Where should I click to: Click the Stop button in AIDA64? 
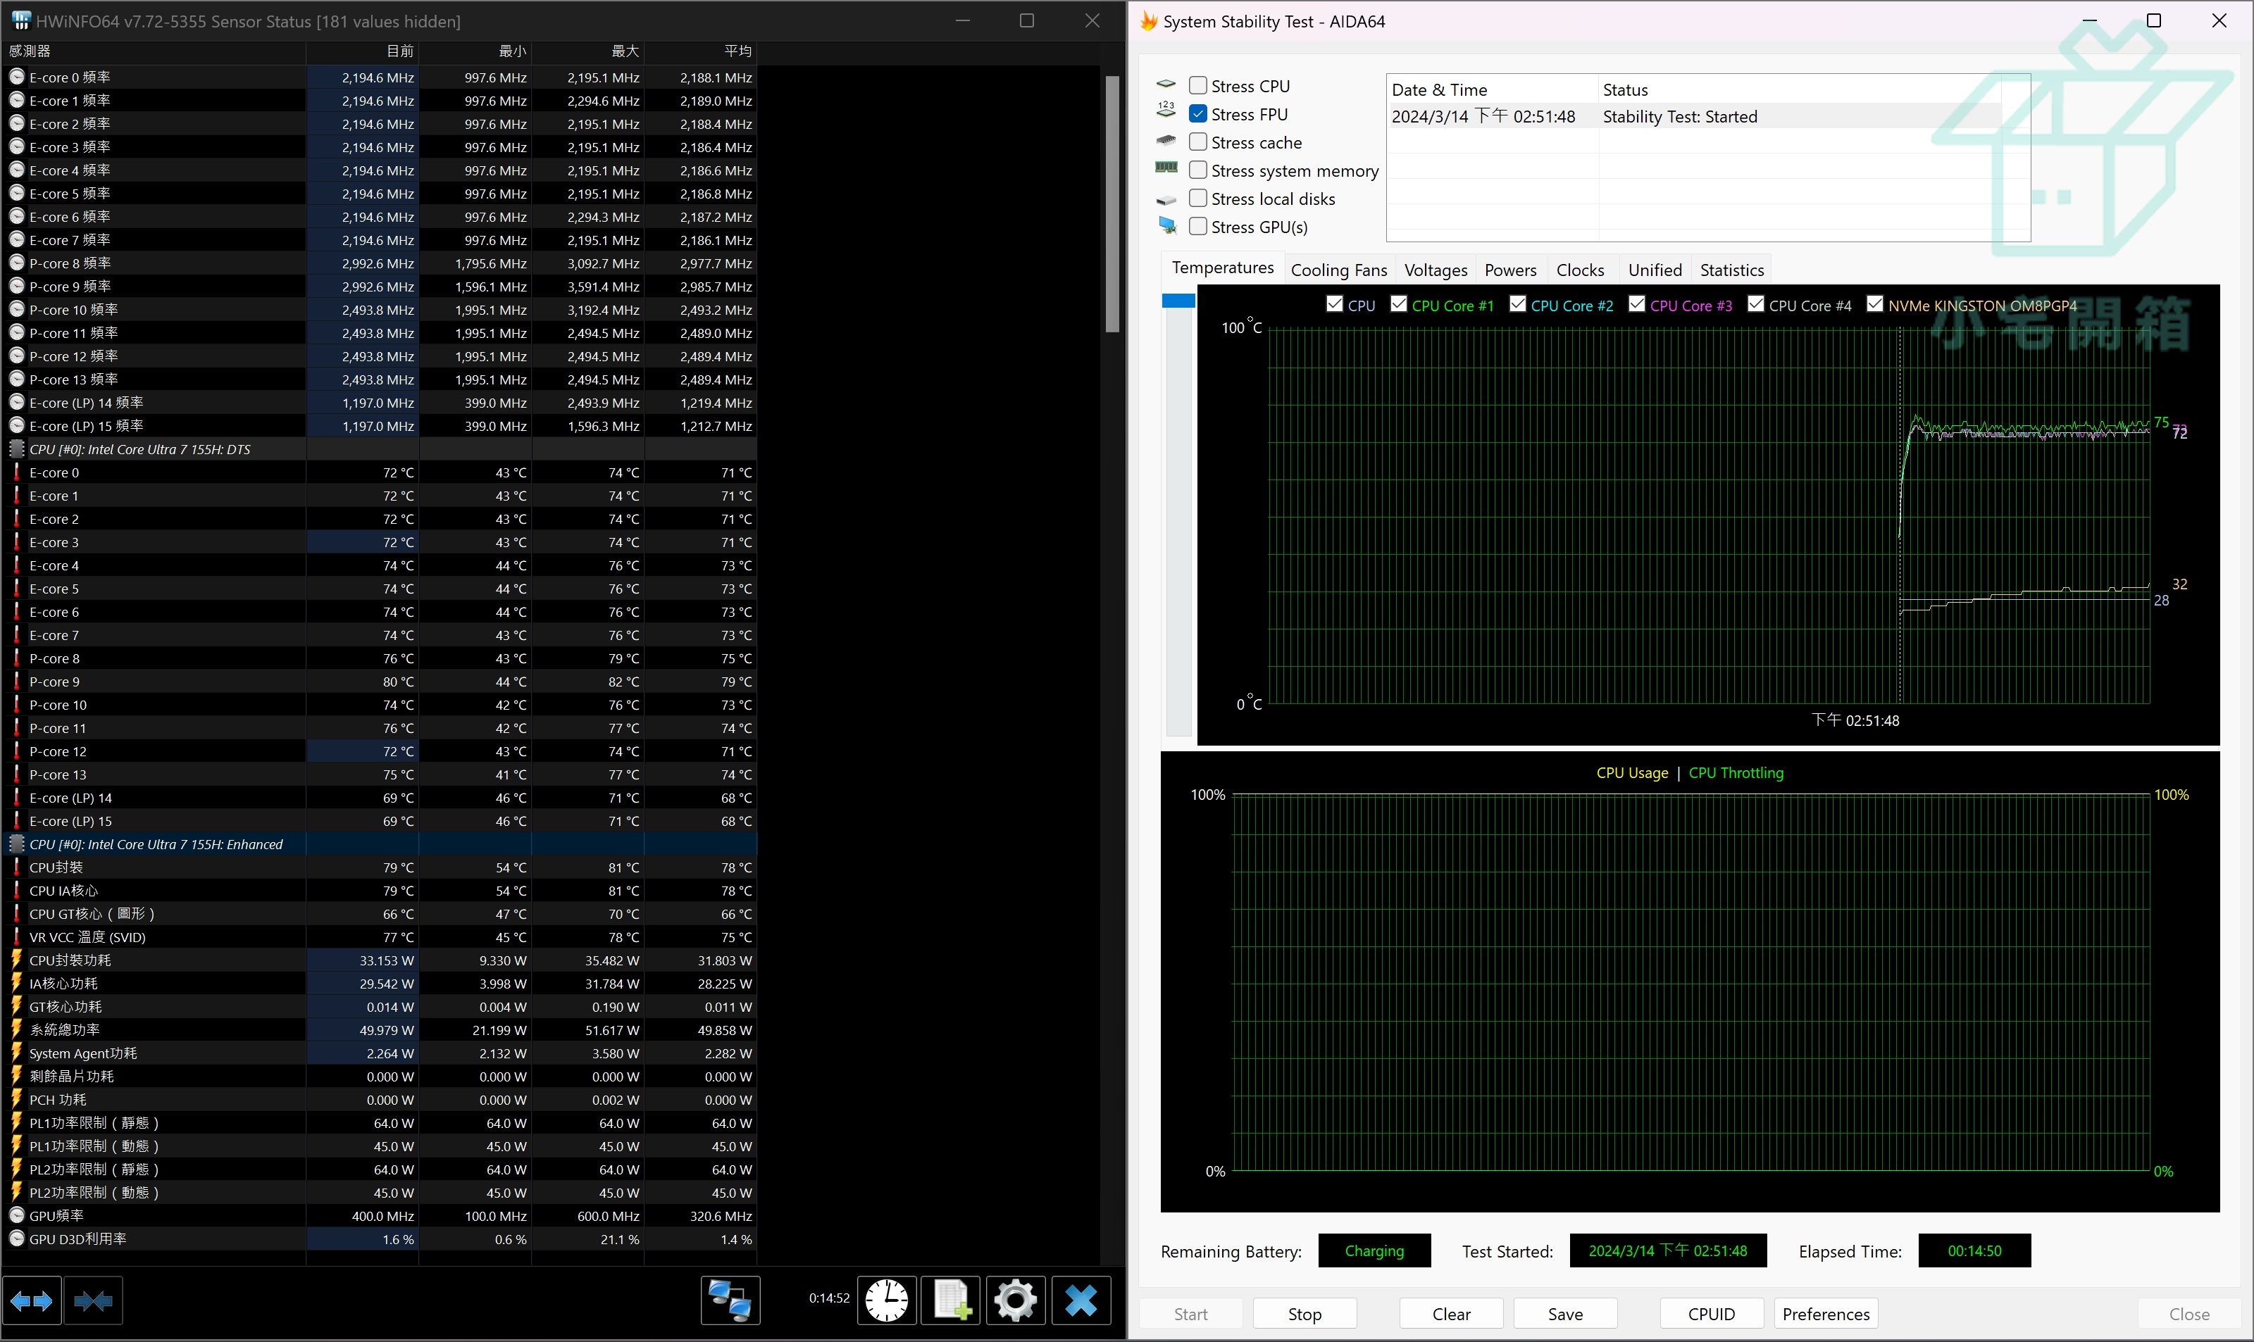[1305, 1313]
